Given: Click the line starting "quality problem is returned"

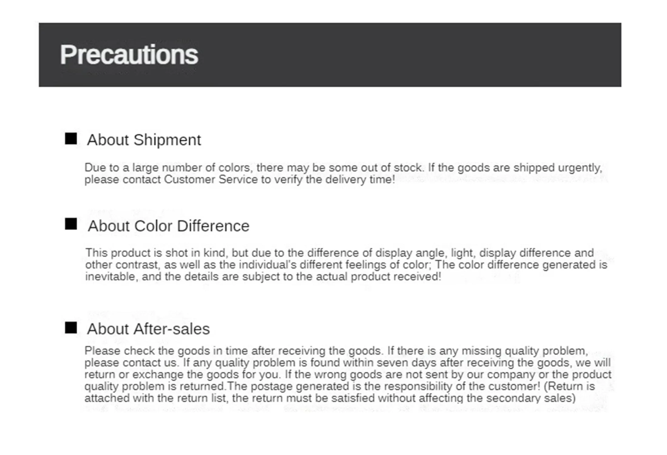Looking at the screenshot, I should click(339, 386).
